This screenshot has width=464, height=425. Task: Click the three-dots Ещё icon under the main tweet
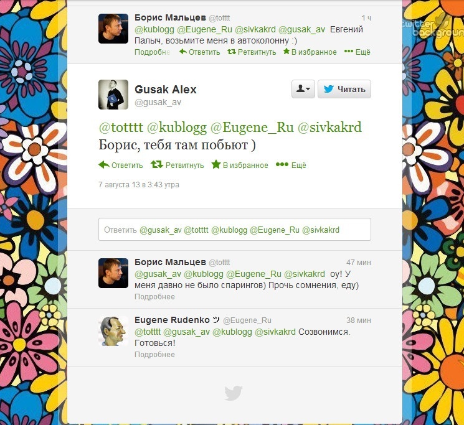coord(282,165)
